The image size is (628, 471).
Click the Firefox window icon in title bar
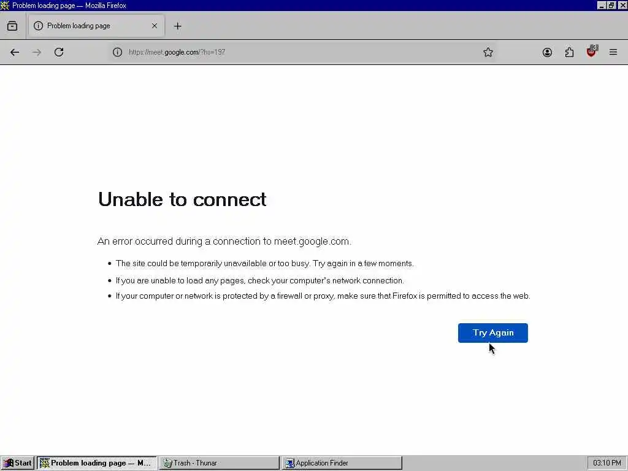[x=5, y=5]
